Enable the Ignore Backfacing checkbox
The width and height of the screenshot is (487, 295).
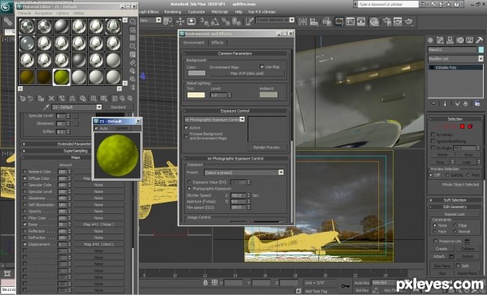coord(433,141)
